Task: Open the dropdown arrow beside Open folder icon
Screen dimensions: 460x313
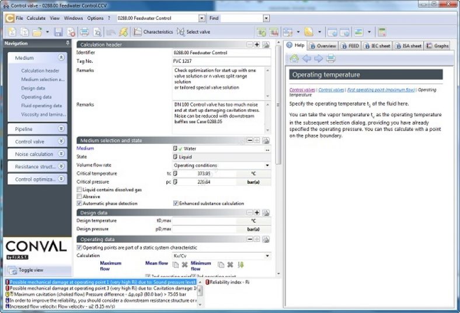Action: [47, 32]
